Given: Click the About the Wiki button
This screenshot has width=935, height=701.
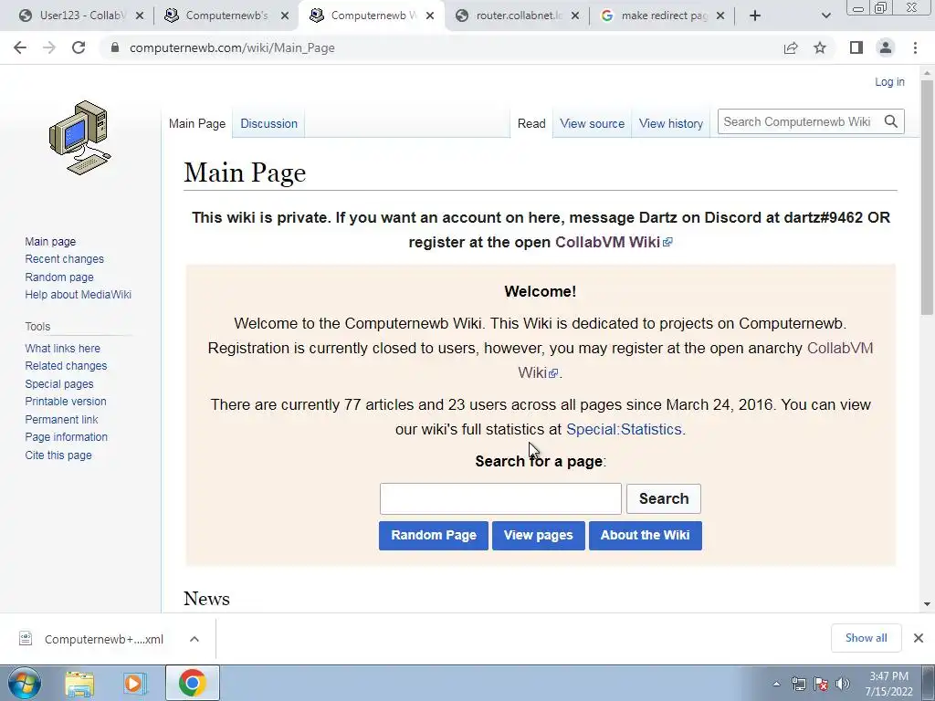Looking at the screenshot, I should tap(646, 535).
